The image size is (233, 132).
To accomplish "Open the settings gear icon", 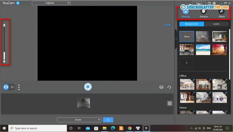I will (214, 3).
